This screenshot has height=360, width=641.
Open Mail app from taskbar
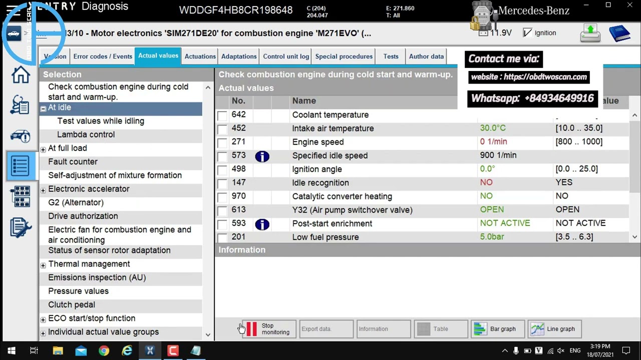coord(81,351)
